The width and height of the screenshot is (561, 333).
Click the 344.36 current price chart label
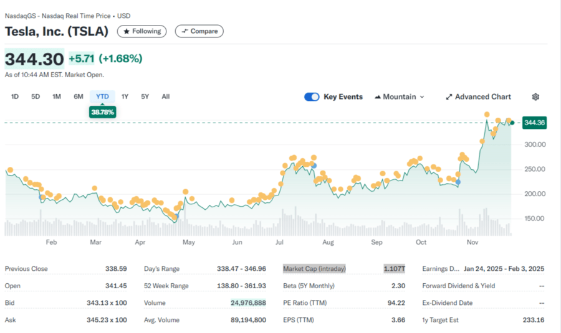[x=534, y=123]
